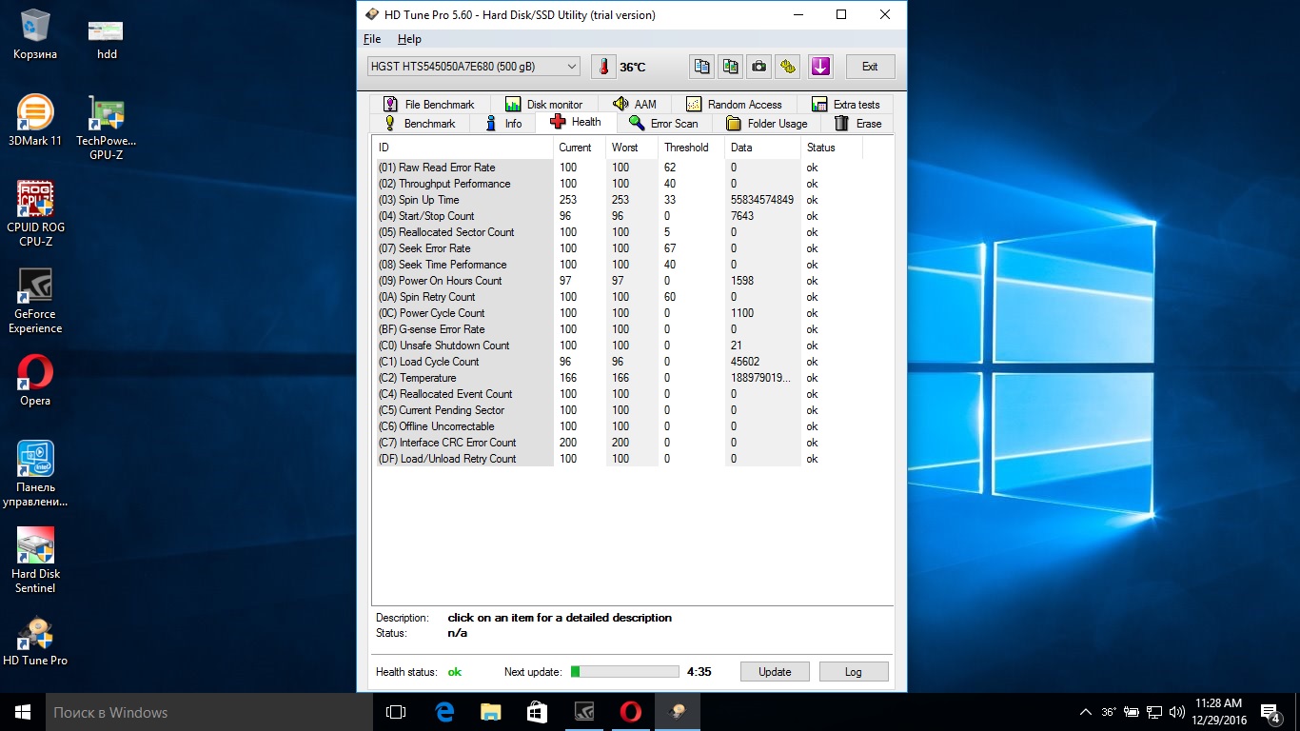The image size is (1300, 731).
Task: Switch to the Error Scan tab
Action: coord(663,124)
